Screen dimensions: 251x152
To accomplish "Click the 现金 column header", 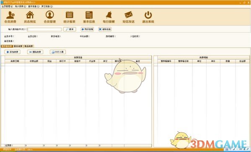I will [49, 61].
